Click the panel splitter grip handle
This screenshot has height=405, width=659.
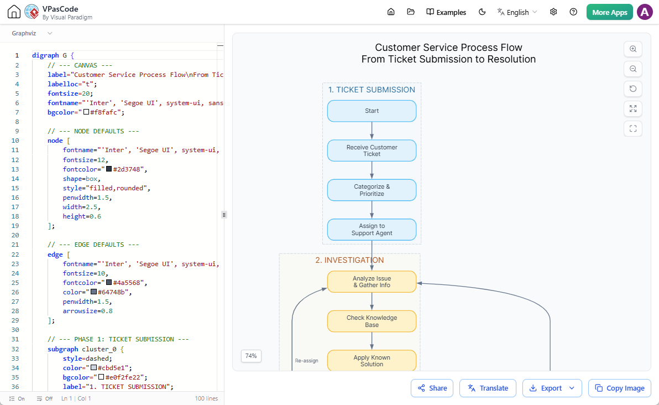224,215
